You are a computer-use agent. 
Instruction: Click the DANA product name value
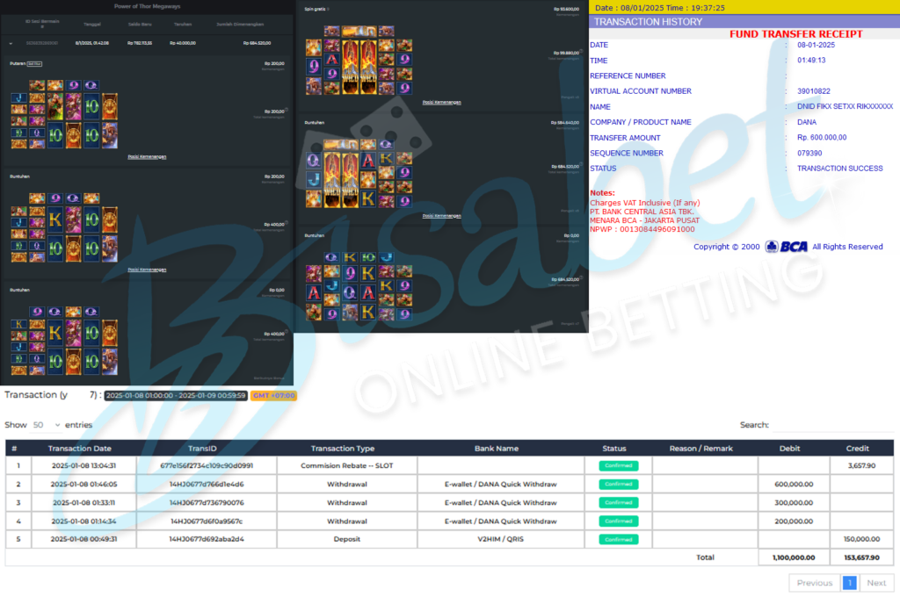[807, 122]
